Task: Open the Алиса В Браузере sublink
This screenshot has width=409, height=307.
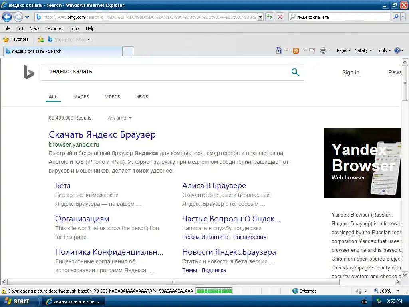Action: click(x=214, y=185)
